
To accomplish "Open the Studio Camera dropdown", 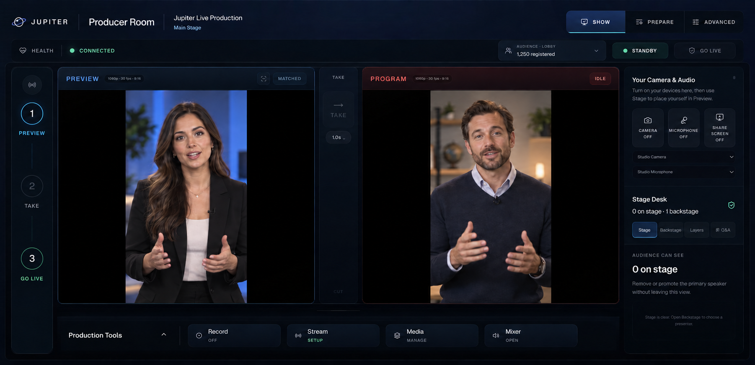I will [x=684, y=157].
